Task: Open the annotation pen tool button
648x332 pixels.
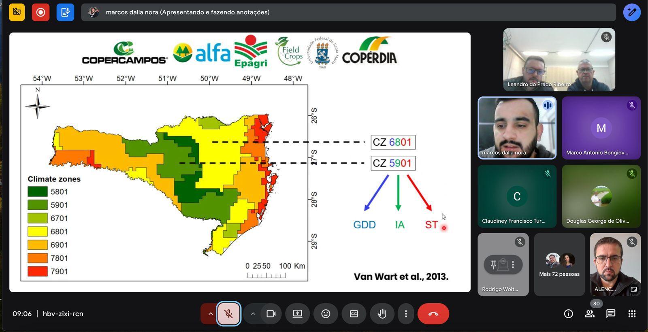Action: pos(631,12)
